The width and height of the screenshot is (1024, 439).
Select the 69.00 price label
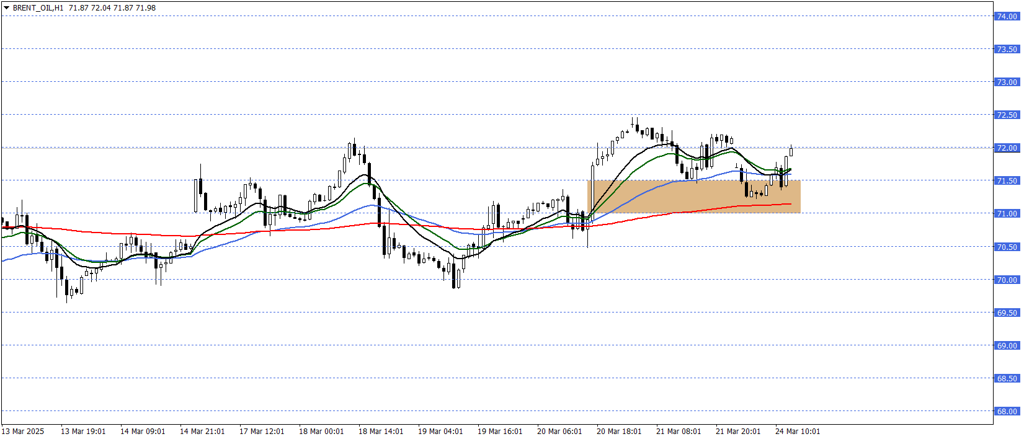tap(1007, 346)
